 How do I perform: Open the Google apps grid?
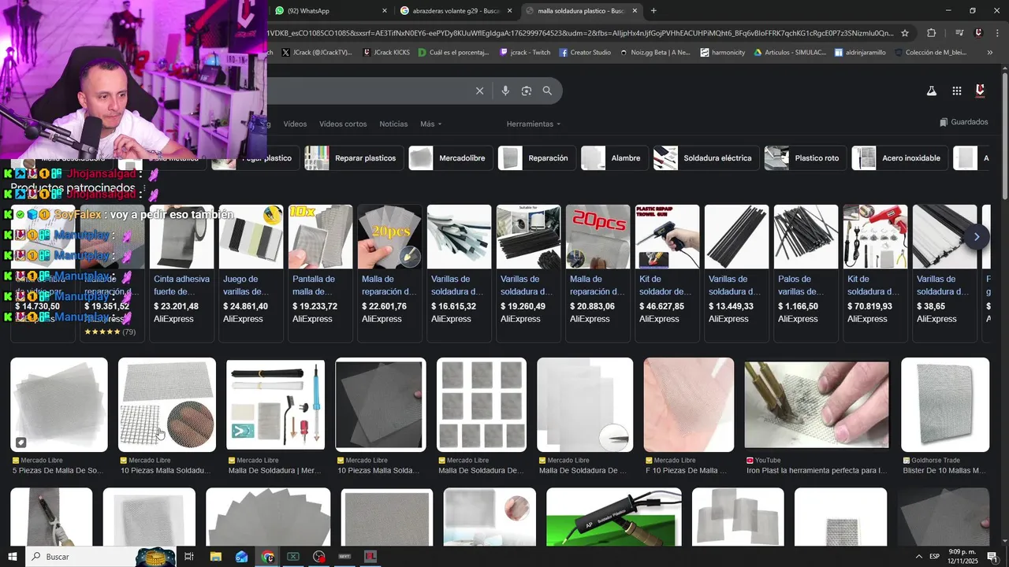[x=956, y=91]
